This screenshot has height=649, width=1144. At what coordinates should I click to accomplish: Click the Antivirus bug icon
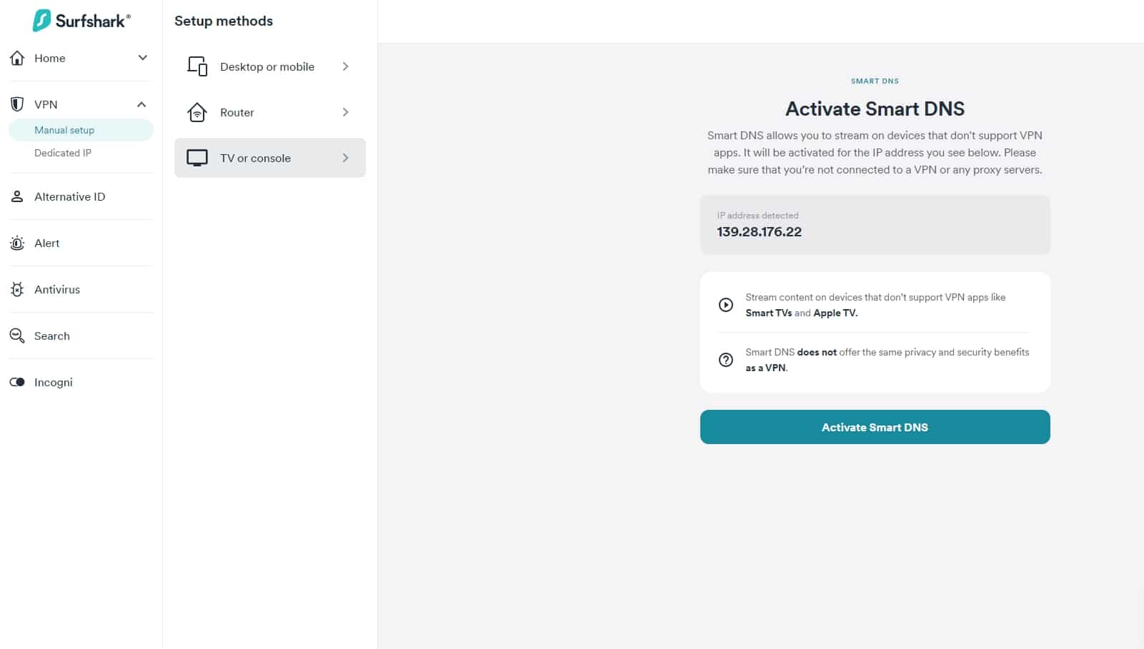coord(17,289)
